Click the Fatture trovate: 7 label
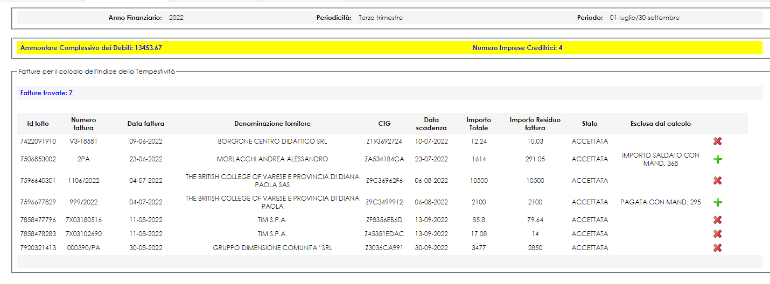 click(46, 93)
